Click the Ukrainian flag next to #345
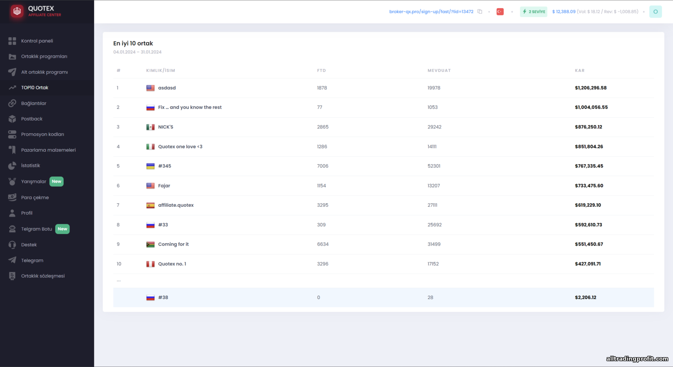673x367 pixels. [150, 166]
